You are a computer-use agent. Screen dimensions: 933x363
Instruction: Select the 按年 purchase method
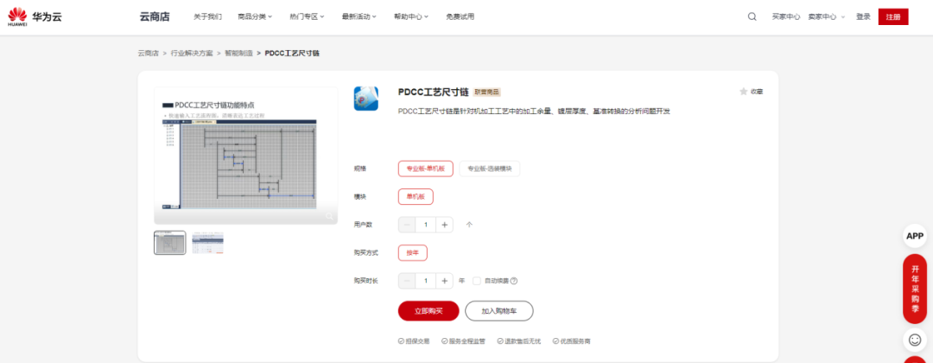[x=412, y=253]
